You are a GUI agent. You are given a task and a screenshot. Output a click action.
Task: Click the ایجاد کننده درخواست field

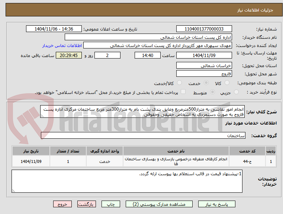[x=158, y=45]
